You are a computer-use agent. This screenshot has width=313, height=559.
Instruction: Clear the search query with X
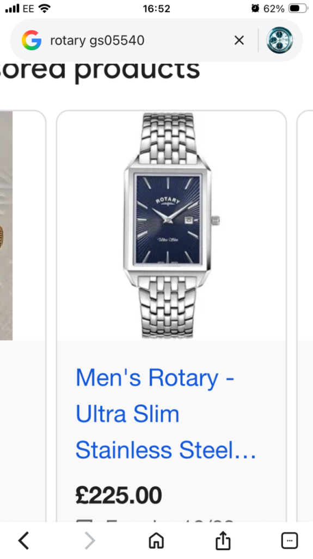240,40
